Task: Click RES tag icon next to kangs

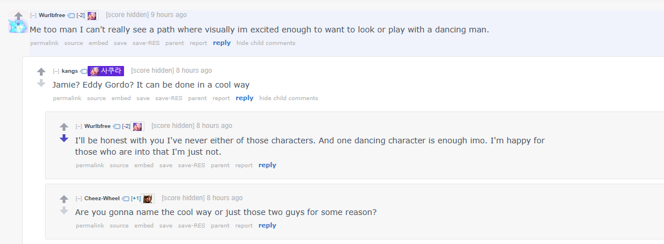Action: coord(83,71)
